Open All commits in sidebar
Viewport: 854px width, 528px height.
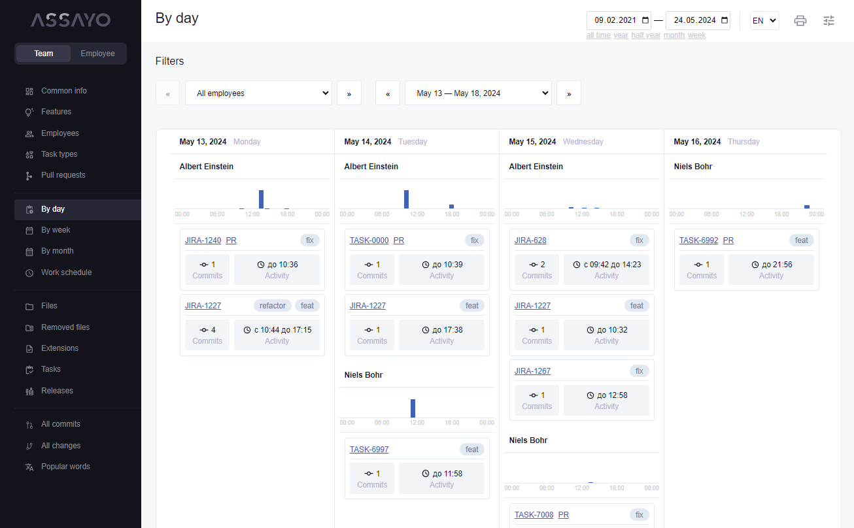tap(61, 424)
